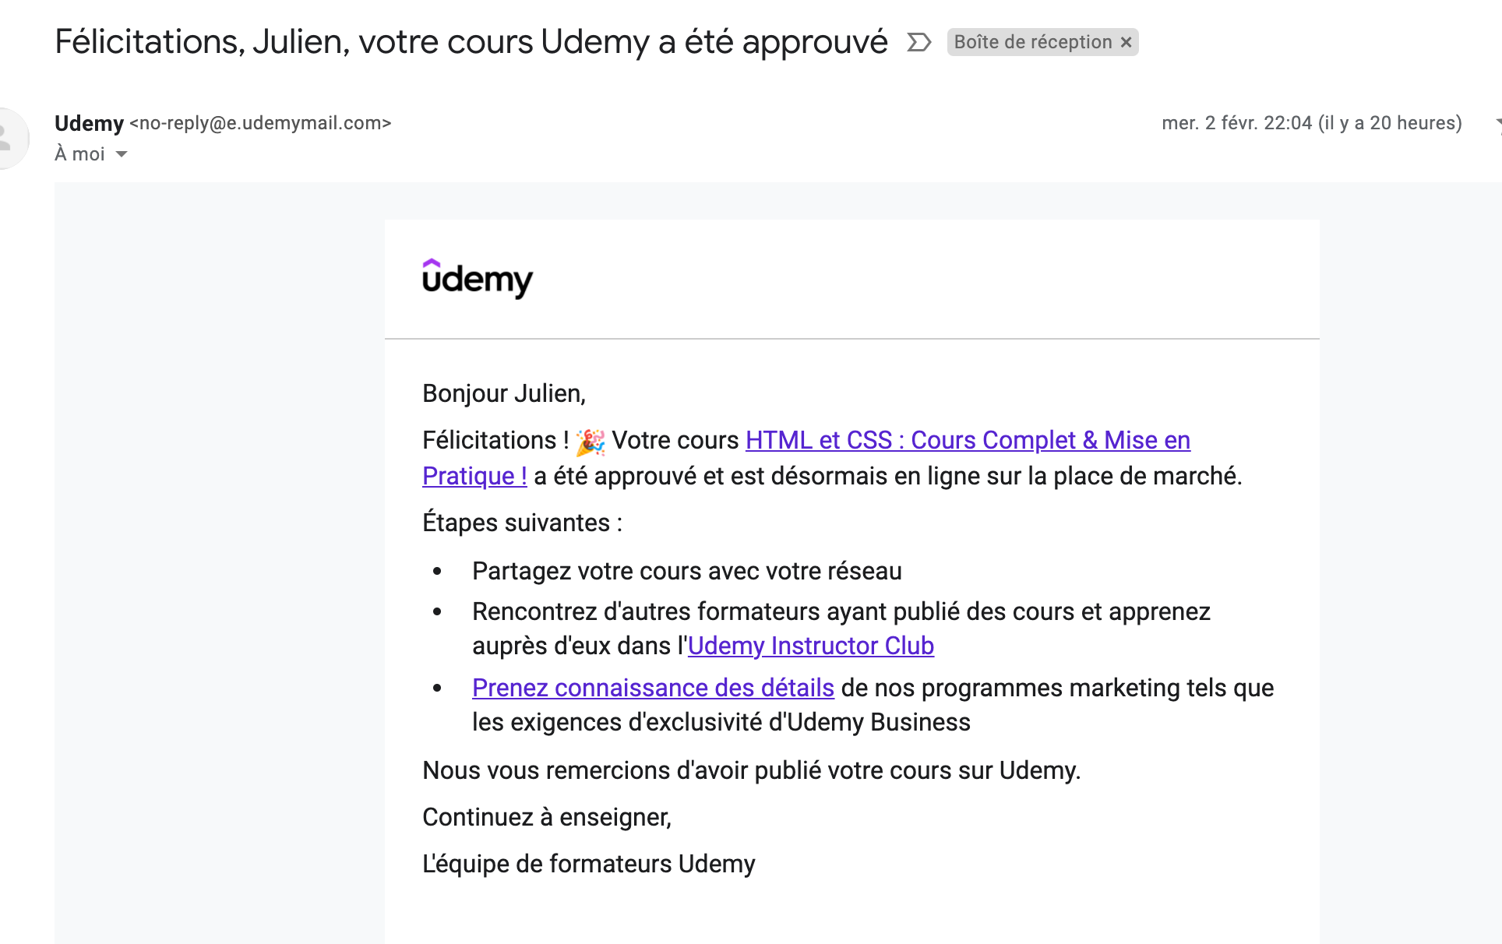The image size is (1502, 944).
Task: Open the Udemy Instructor Club link
Action: [x=810, y=646]
